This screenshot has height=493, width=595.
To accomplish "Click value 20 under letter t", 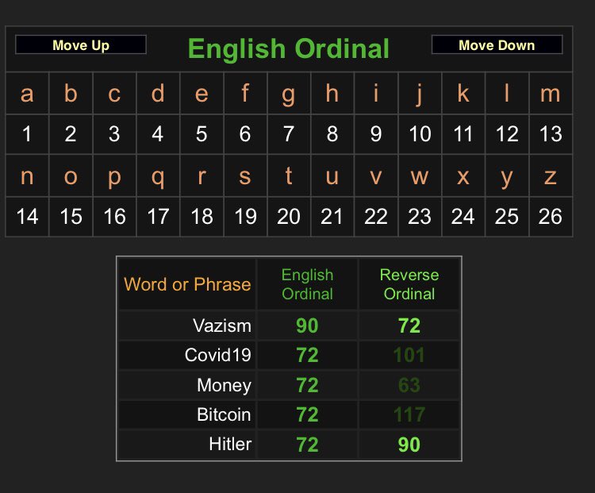I will tap(289, 217).
